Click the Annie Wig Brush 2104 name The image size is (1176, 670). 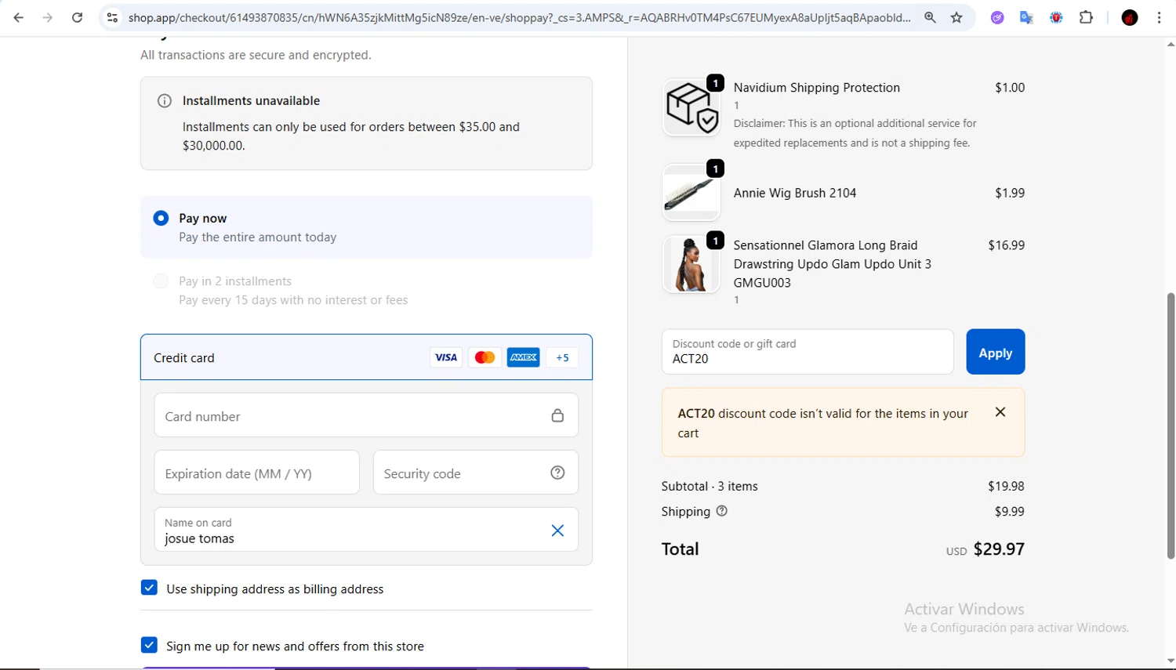tap(795, 193)
